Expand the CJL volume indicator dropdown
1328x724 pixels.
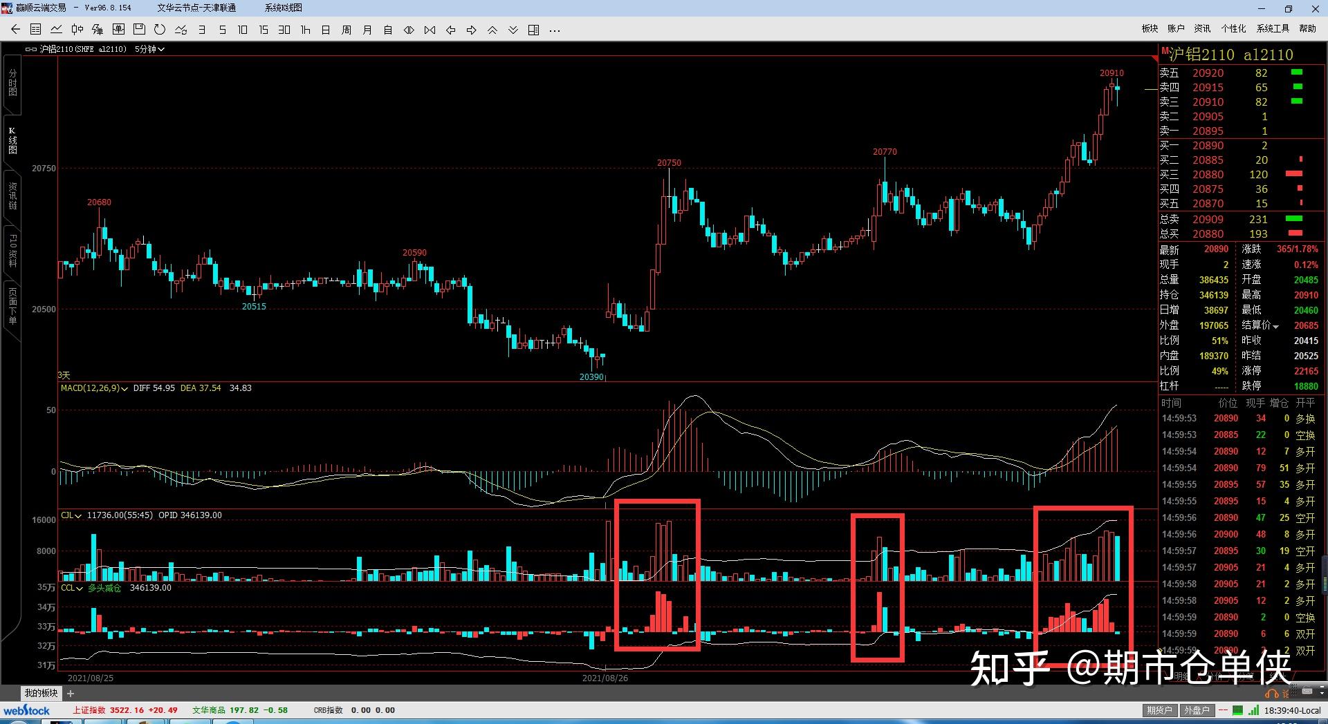[78, 516]
